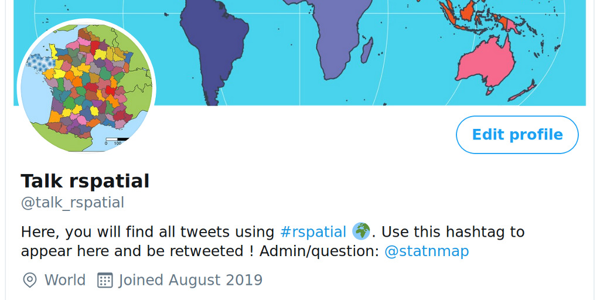Open the @statnmap mention link
600x300 pixels.
coord(426,251)
